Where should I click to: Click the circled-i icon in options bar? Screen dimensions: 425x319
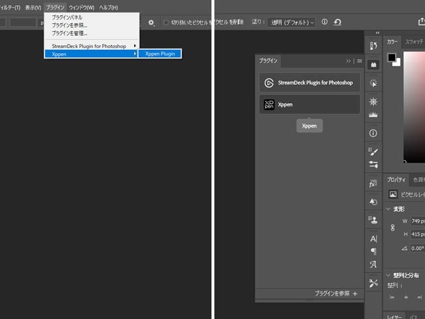tap(325, 22)
